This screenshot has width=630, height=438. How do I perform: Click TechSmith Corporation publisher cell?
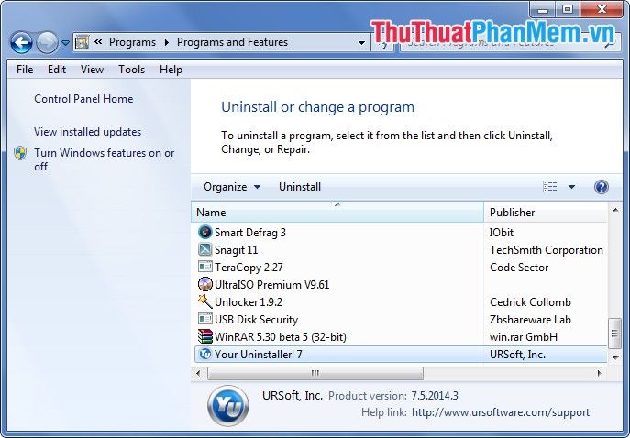pos(546,250)
